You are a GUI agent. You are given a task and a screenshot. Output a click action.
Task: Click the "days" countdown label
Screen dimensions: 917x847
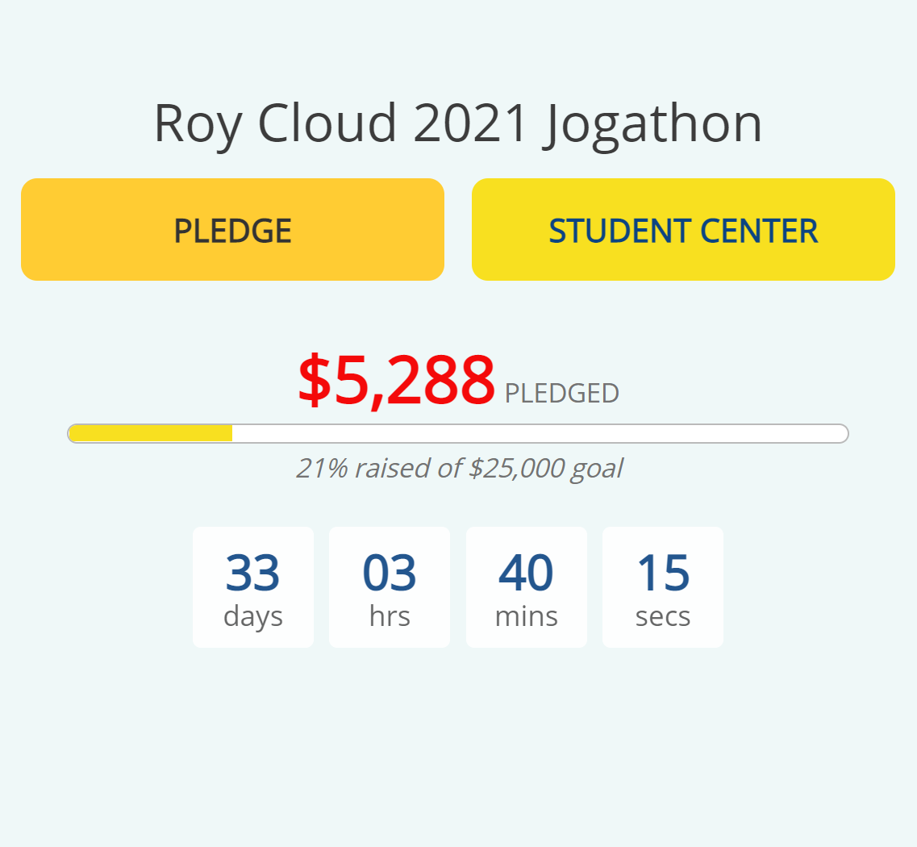[252, 616]
